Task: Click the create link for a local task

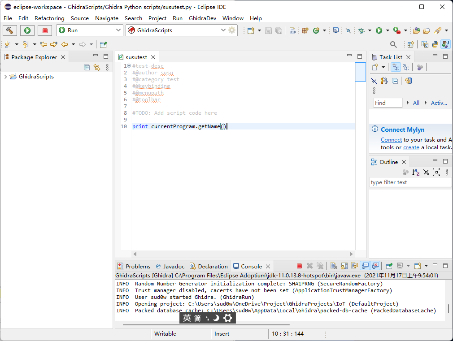Action: point(411,147)
